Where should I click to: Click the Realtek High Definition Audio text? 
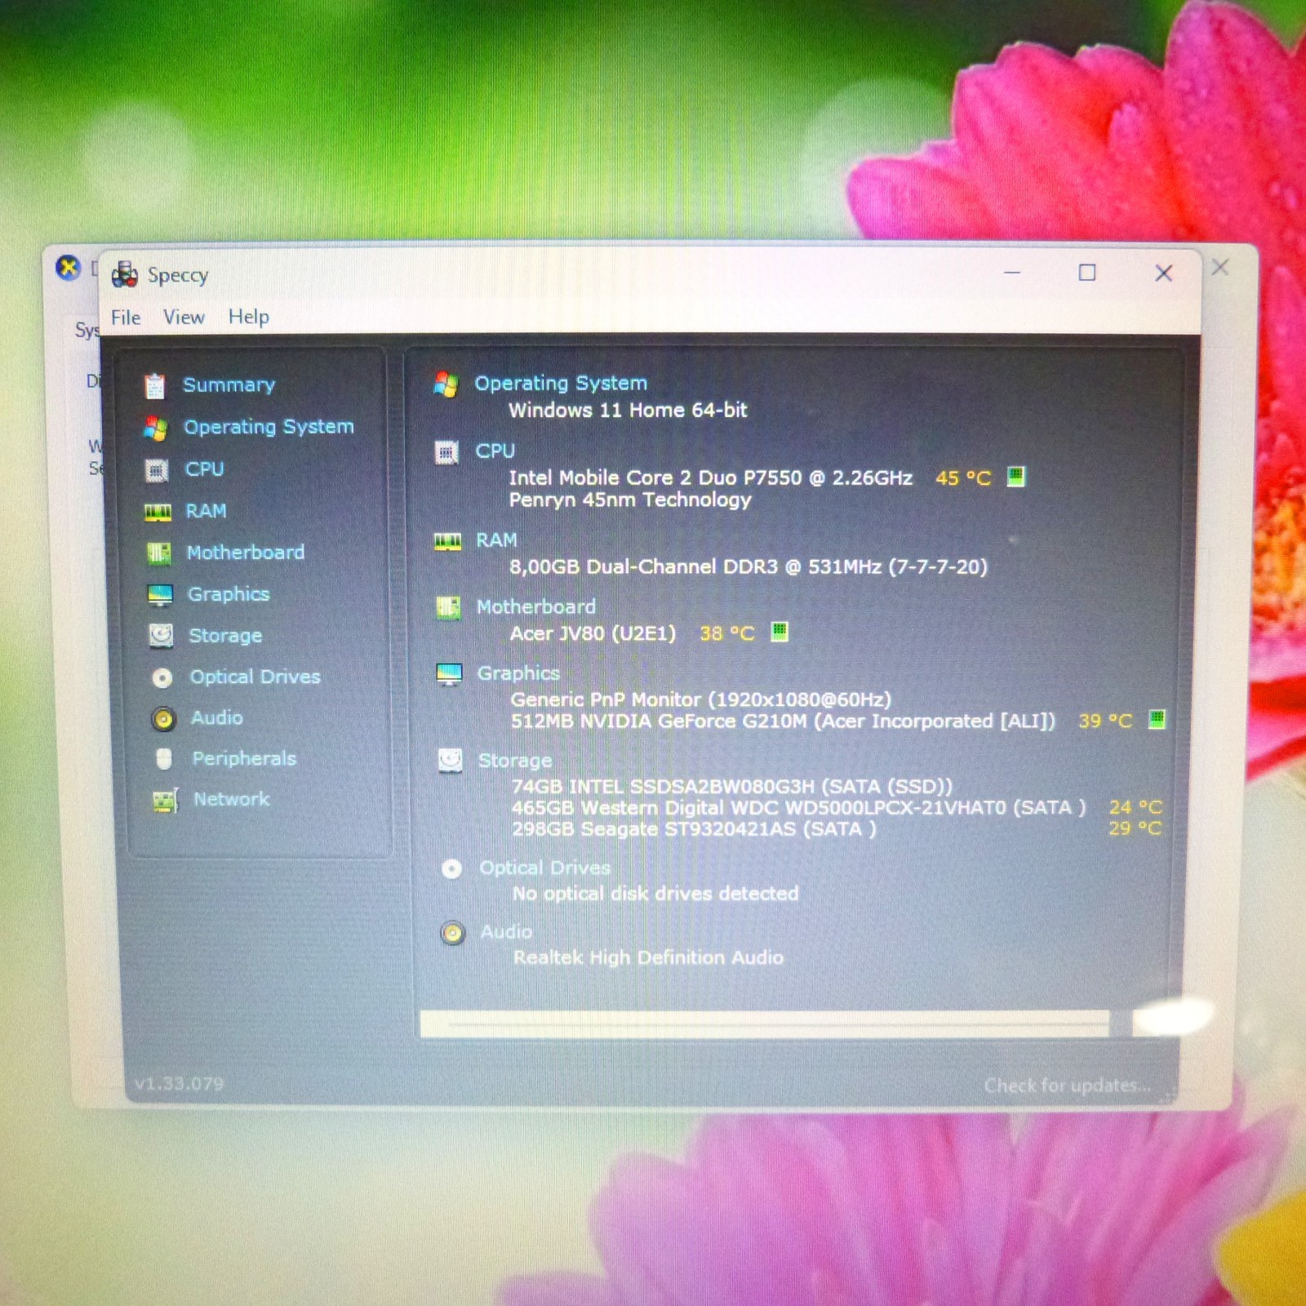648,957
